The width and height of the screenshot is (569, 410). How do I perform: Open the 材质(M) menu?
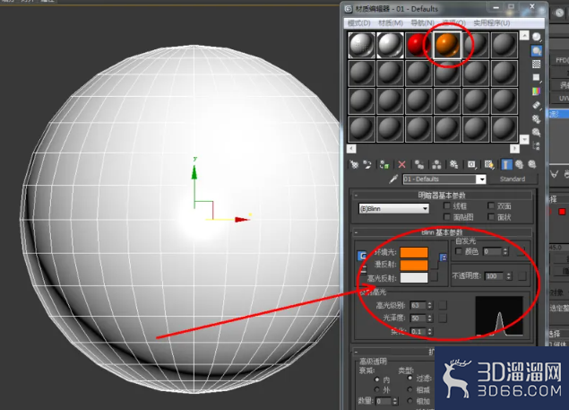click(391, 23)
